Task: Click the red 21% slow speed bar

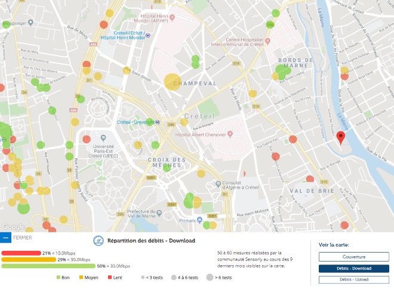Action: [21, 253]
